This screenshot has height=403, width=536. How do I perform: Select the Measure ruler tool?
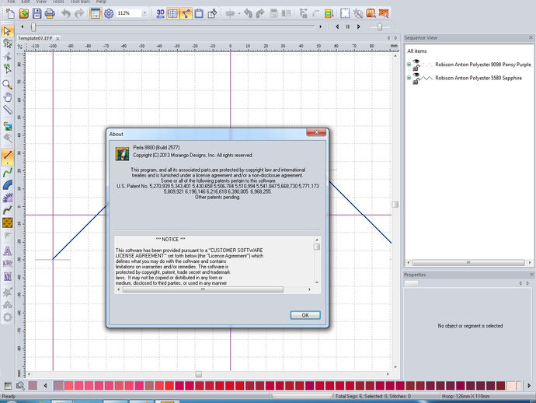point(7,110)
